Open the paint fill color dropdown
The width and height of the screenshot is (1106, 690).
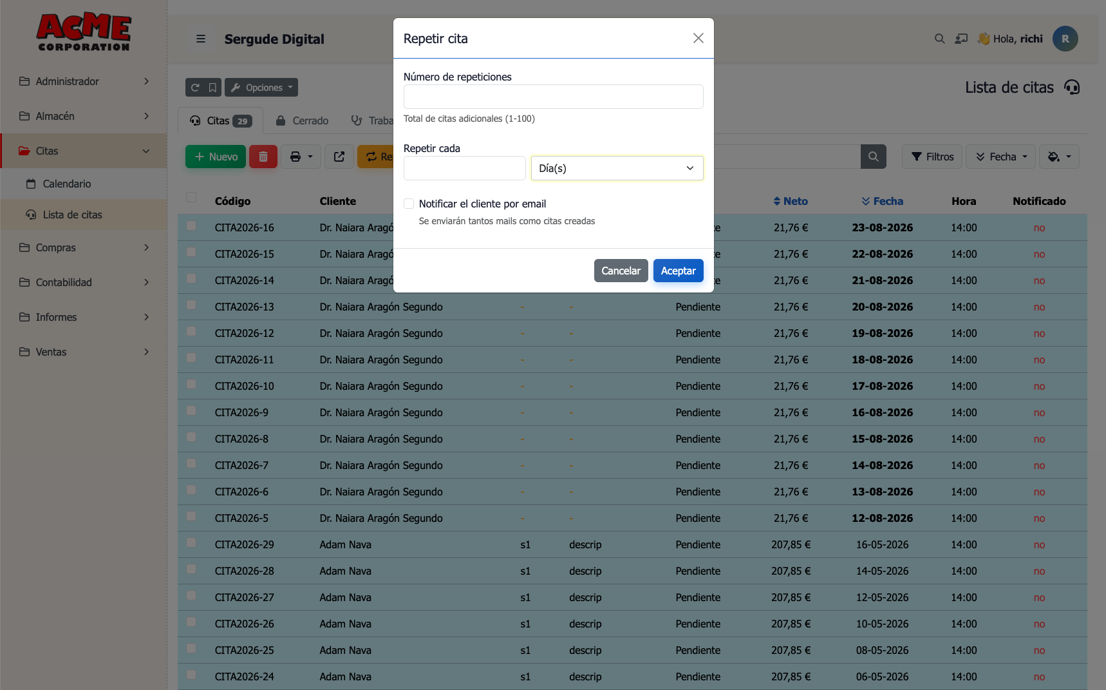1059,157
